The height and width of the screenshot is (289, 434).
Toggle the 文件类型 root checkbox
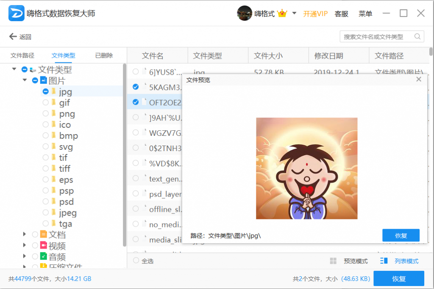(24, 69)
